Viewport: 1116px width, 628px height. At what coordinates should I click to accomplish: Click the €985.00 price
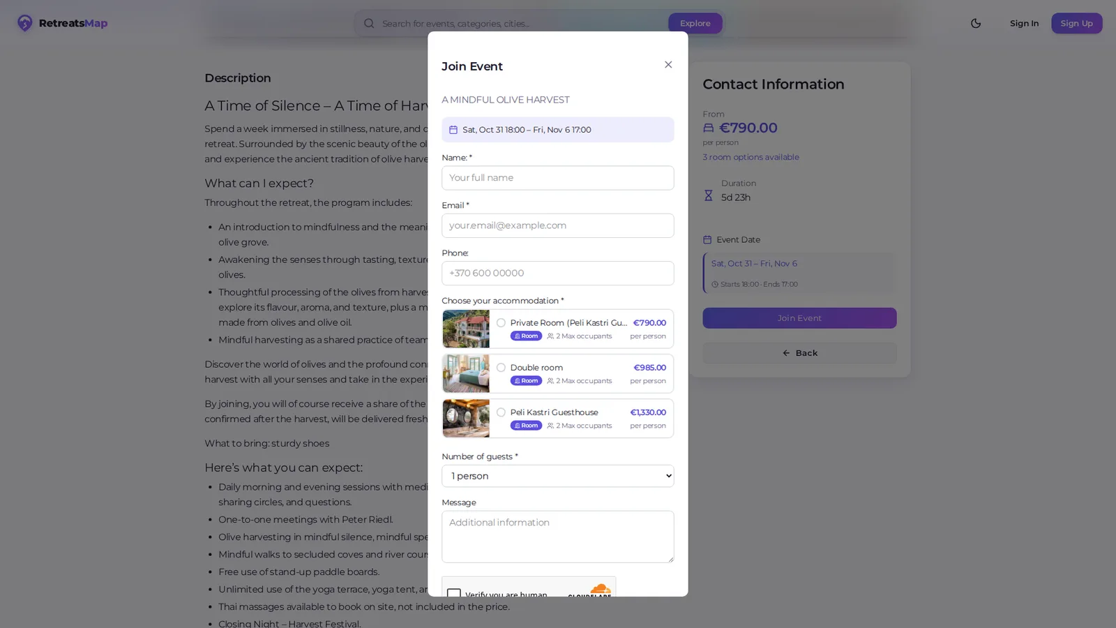pyautogui.click(x=649, y=368)
